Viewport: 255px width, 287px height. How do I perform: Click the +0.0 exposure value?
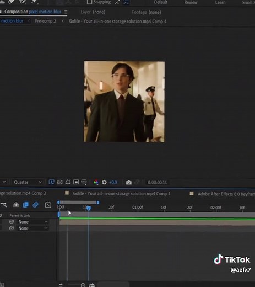click(x=113, y=182)
